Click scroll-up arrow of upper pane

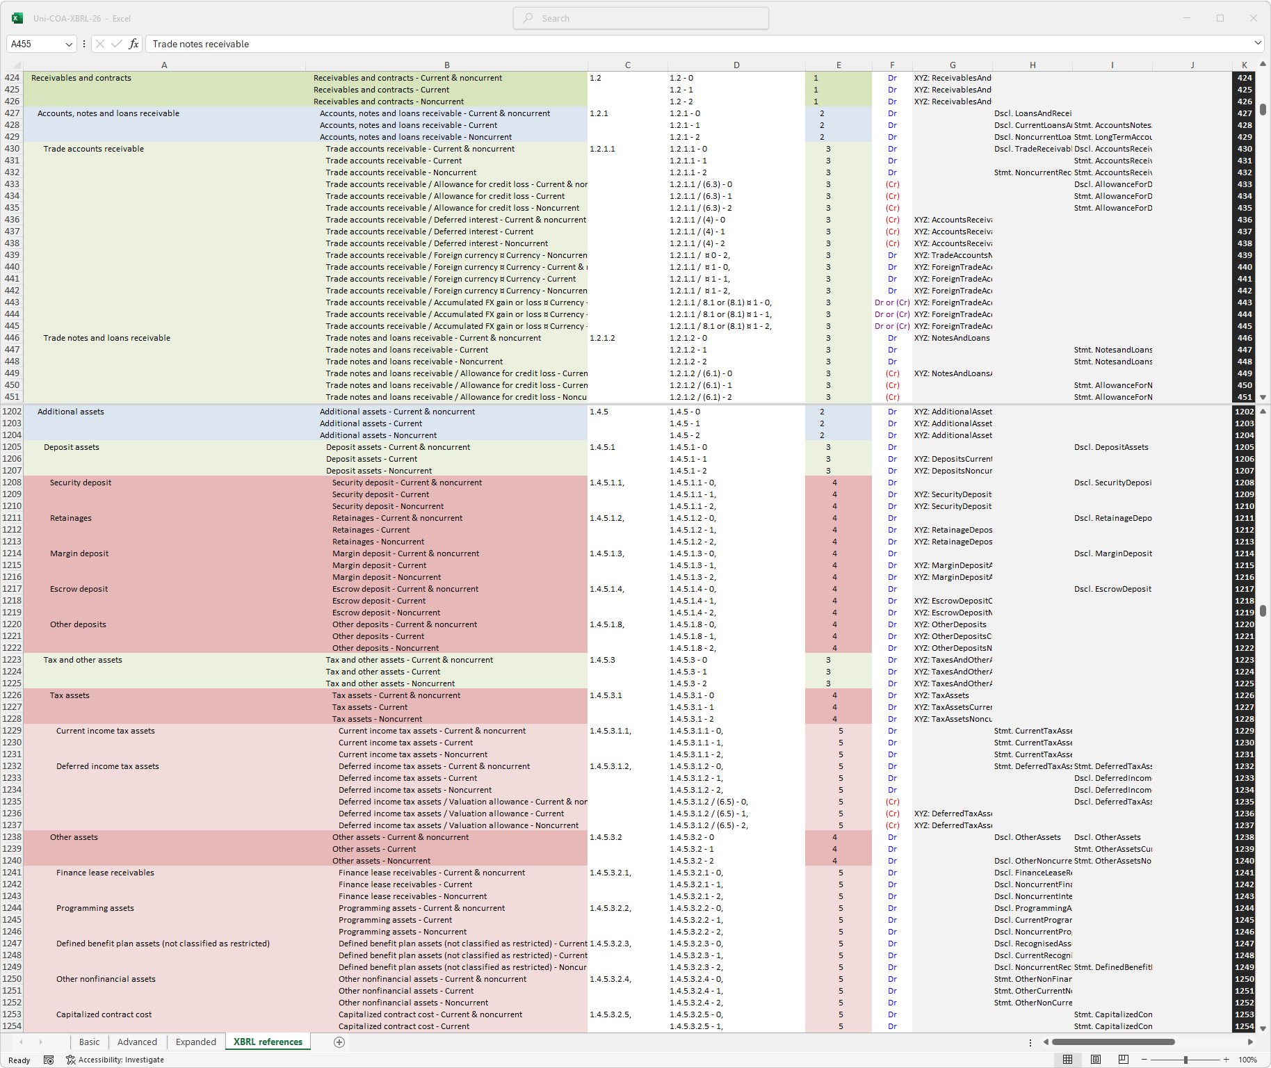pyautogui.click(x=1263, y=65)
